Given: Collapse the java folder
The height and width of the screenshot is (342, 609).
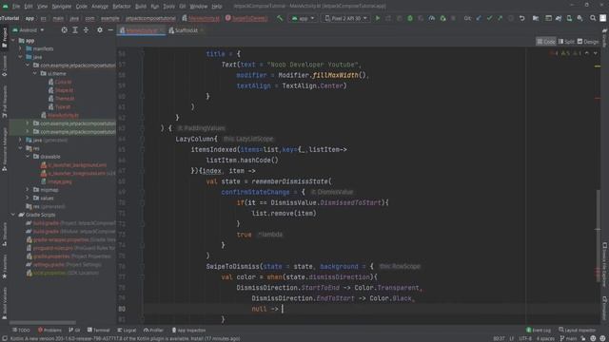Looking at the screenshot, I should [x=21, y=57].
